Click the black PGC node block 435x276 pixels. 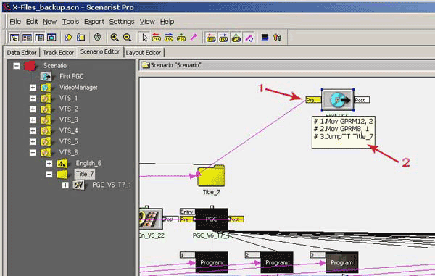(212, 219)
